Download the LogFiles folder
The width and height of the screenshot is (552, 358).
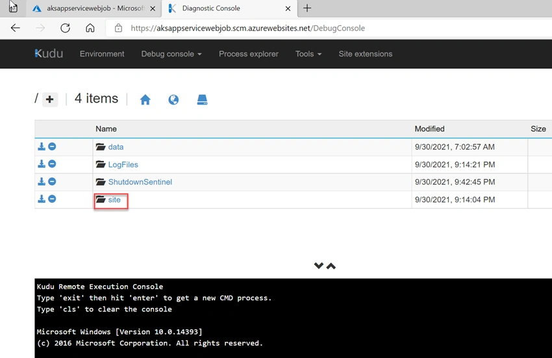[x=42, y=164]
